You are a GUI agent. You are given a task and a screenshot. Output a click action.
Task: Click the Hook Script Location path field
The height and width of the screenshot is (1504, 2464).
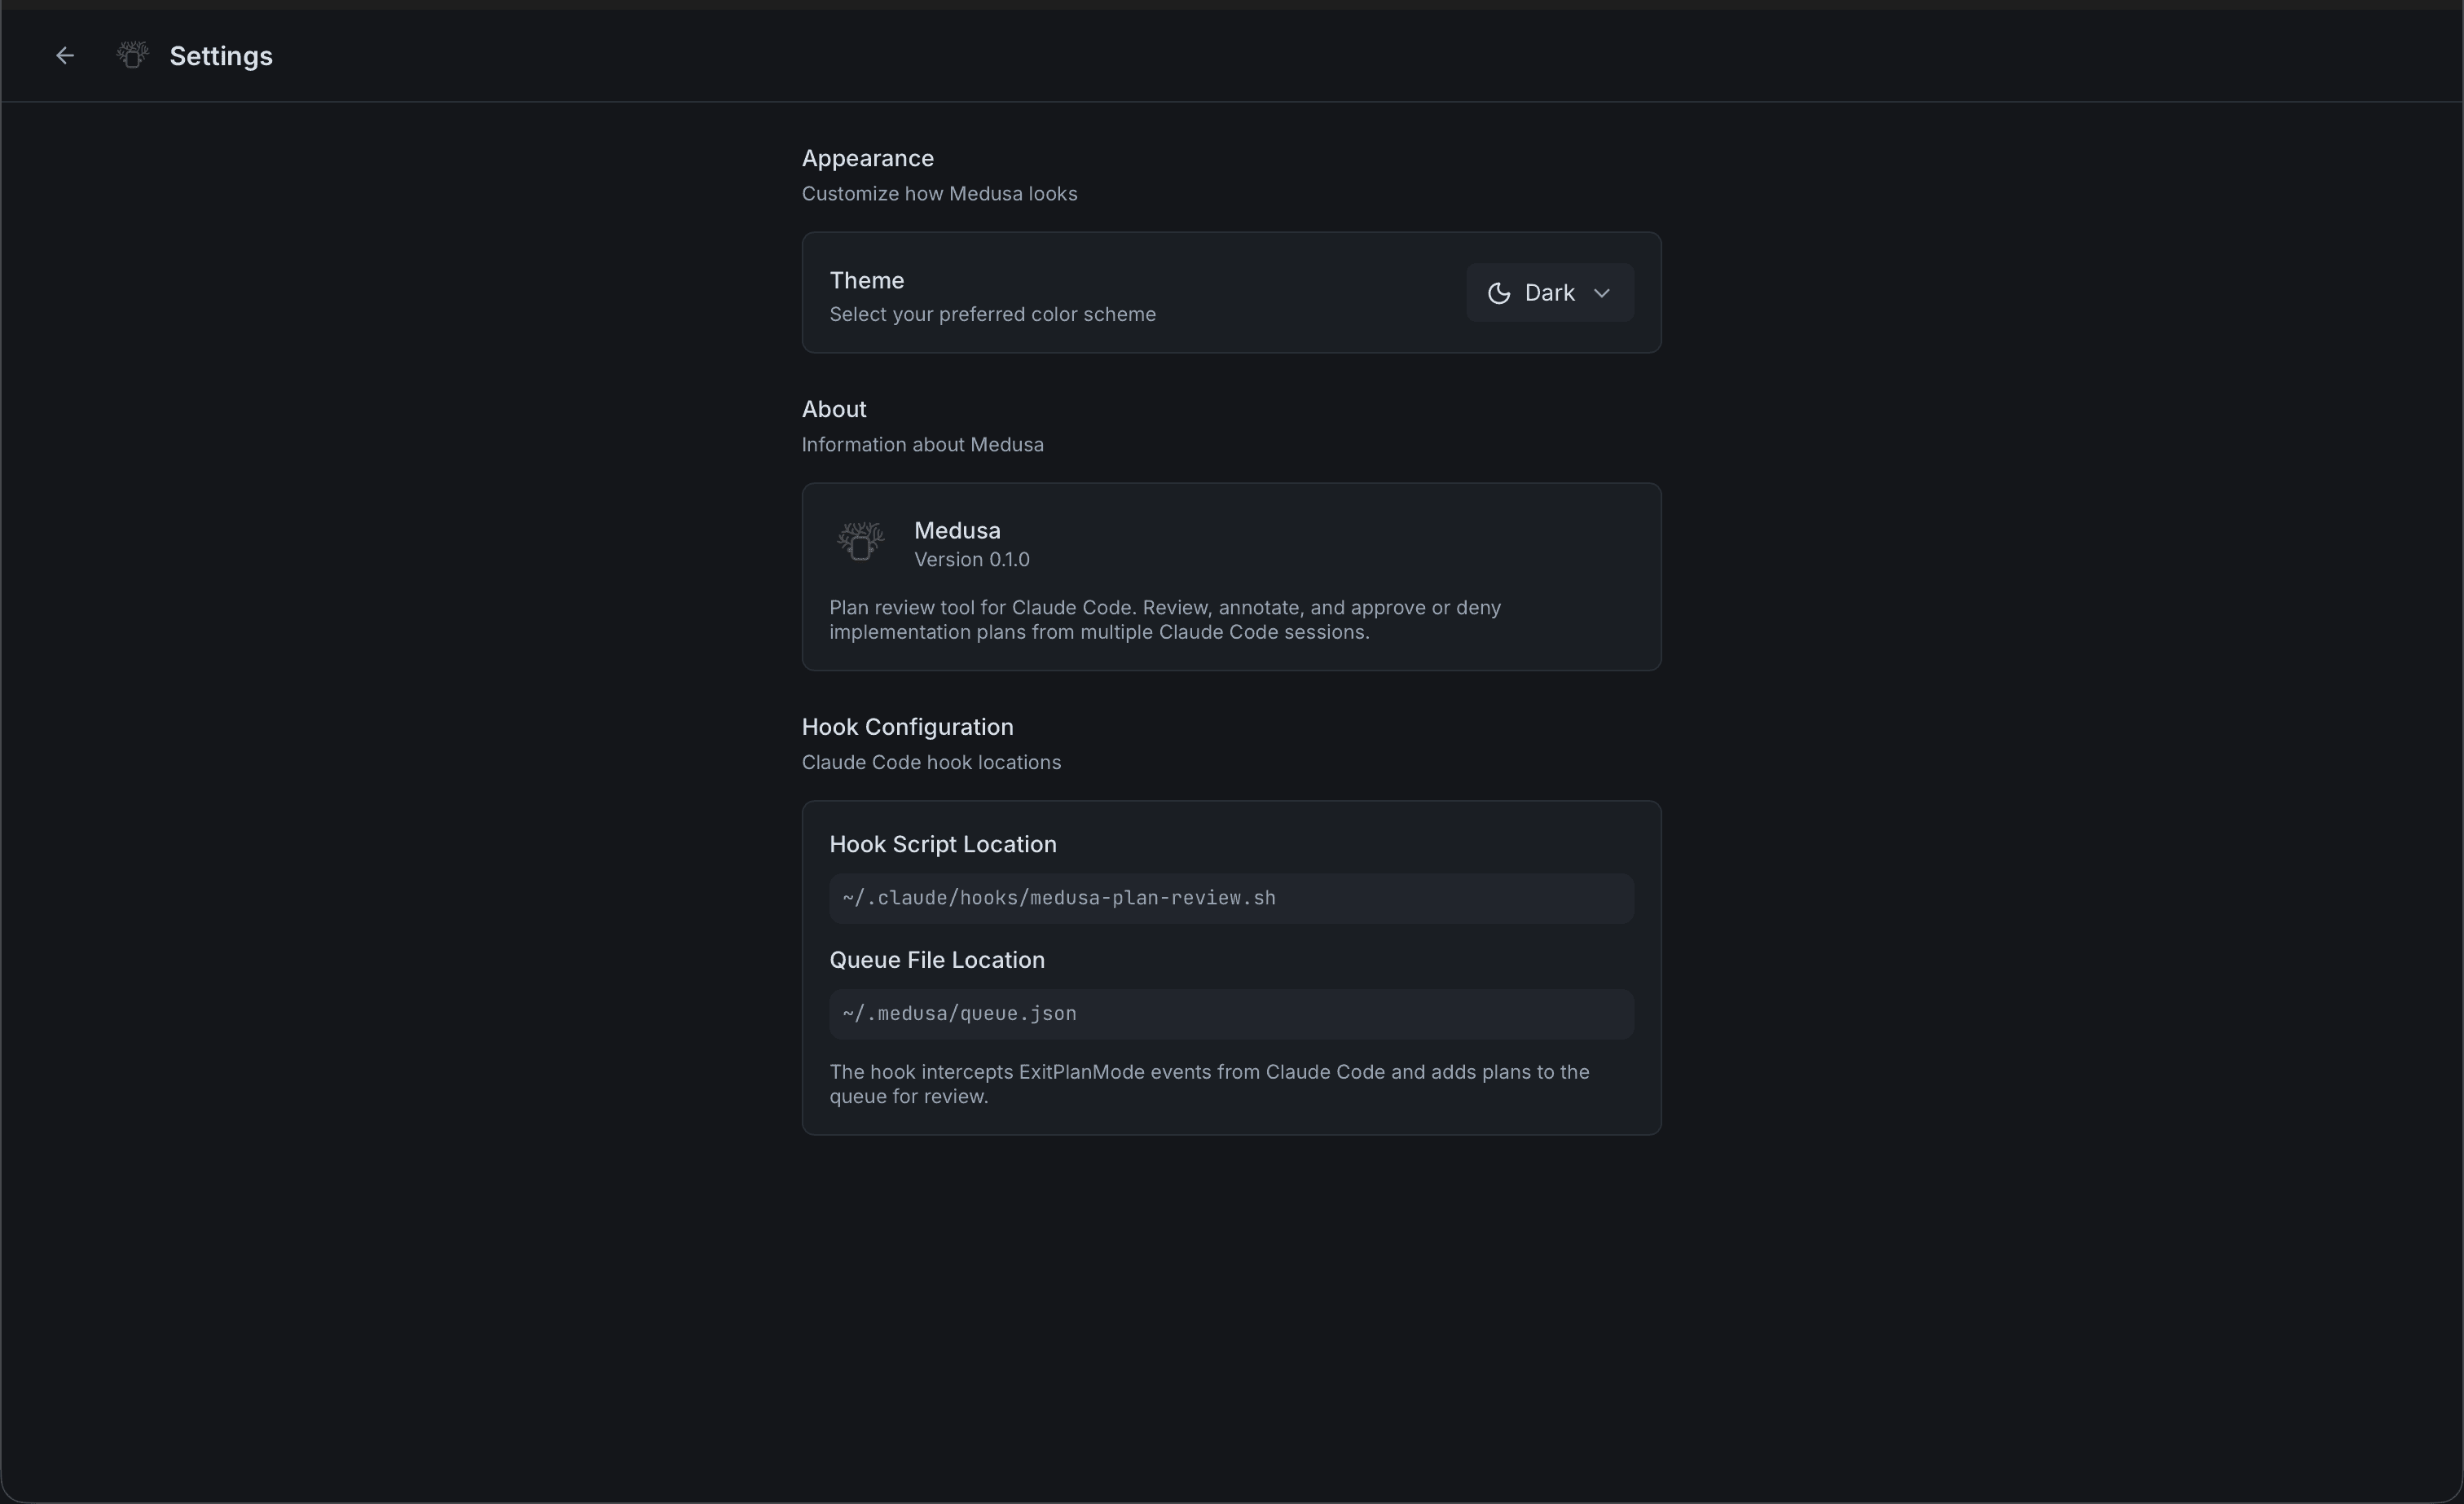pyautogui.click(x=1231, y=898)
